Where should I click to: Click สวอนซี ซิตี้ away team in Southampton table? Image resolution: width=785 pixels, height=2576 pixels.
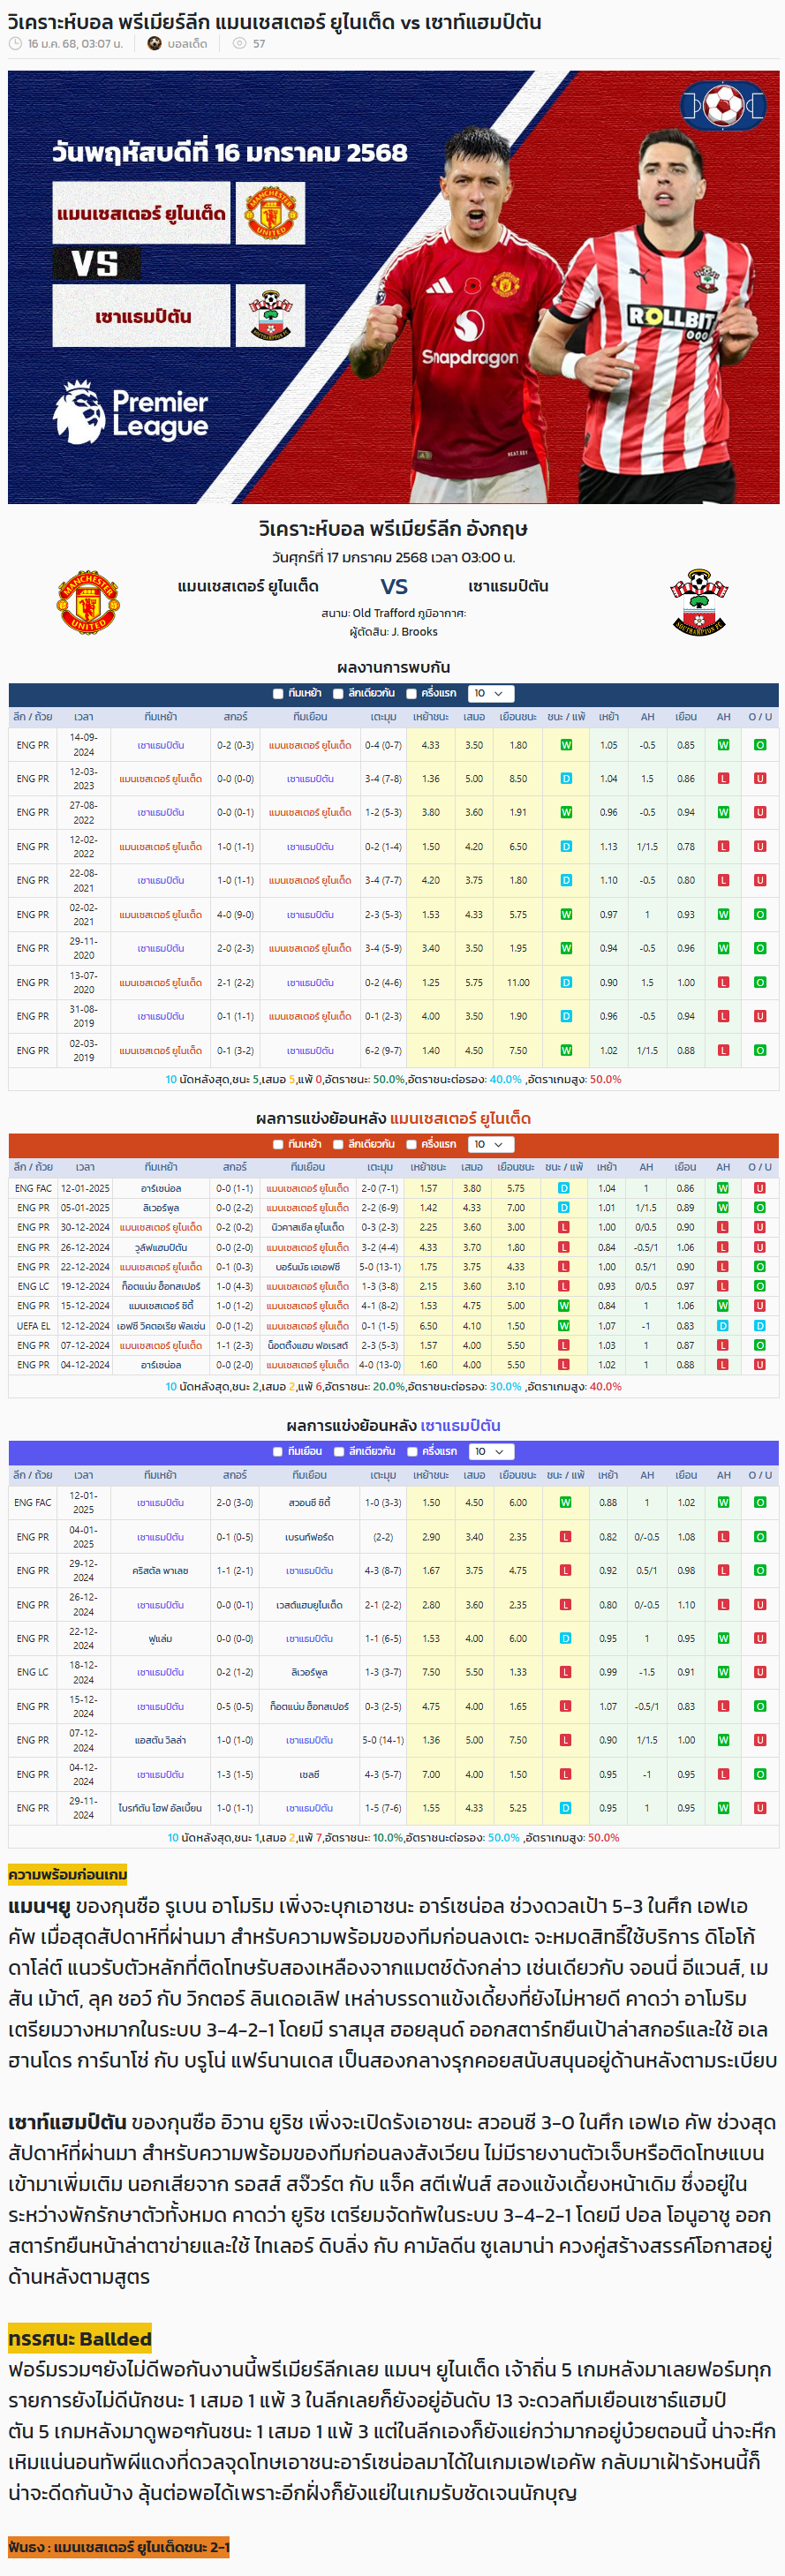coord(310,1503)
